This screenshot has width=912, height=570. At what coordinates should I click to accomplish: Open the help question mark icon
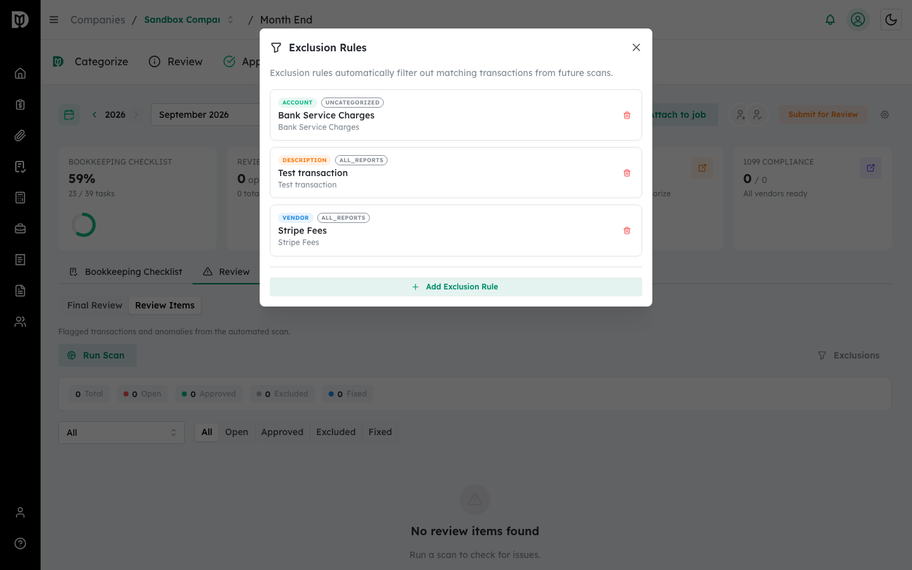click(x=20, y=543)
